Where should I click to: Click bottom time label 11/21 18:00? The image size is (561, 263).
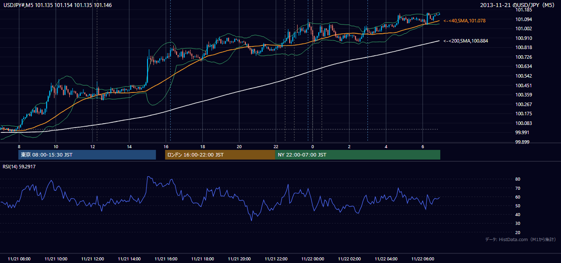pyautogui.click(x=202, y=259)
